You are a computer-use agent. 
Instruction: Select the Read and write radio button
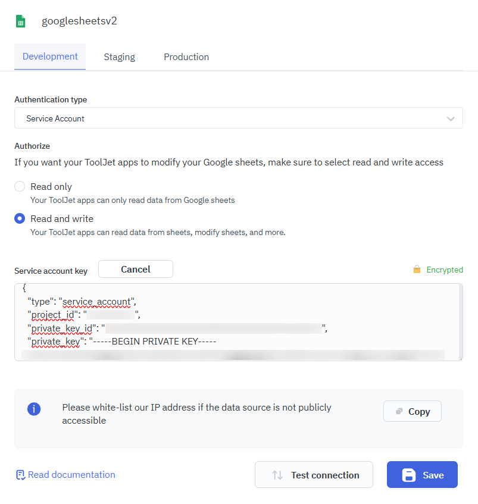tap(19, 218)
